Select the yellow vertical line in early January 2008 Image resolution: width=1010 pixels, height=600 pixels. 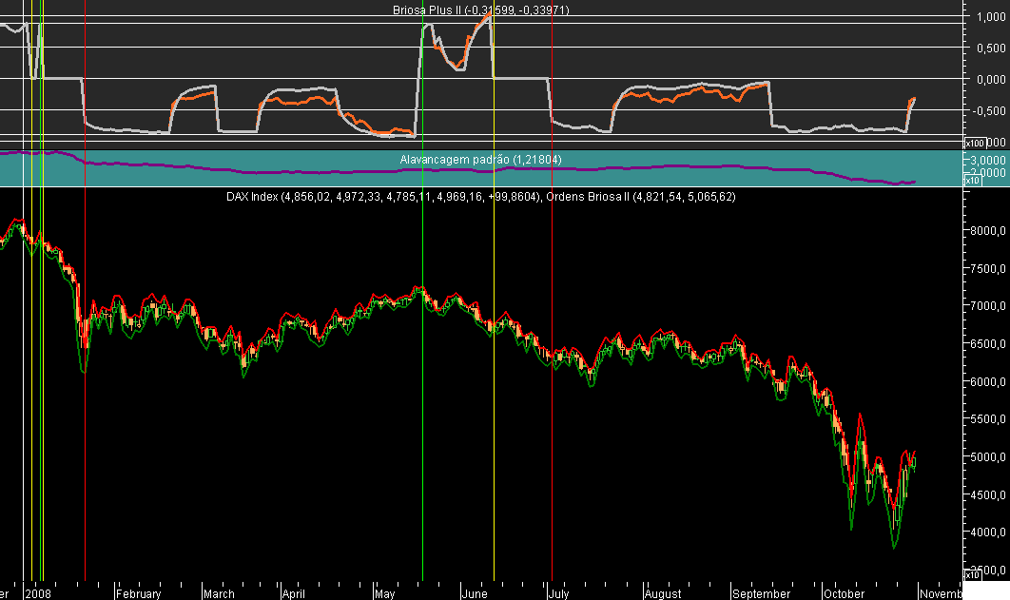(31, 290)
